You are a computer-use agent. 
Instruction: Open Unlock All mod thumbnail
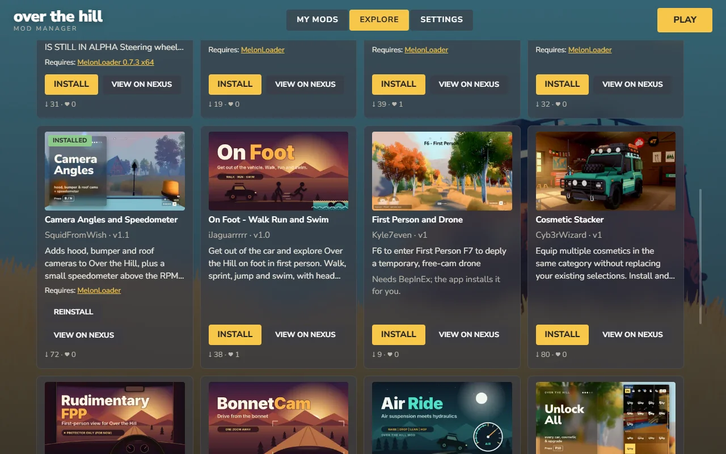point(606,418)
